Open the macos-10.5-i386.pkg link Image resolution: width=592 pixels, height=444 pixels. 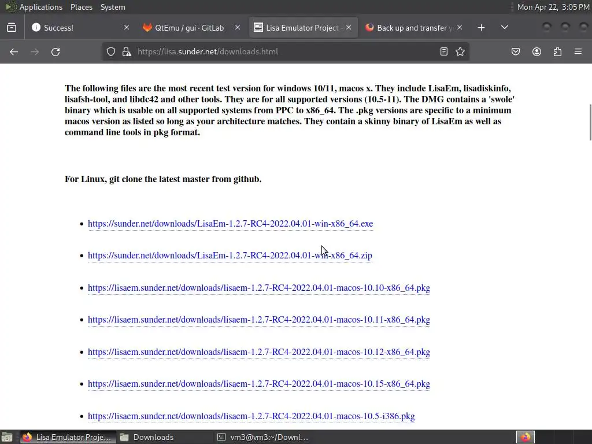[x=251, y=416]
